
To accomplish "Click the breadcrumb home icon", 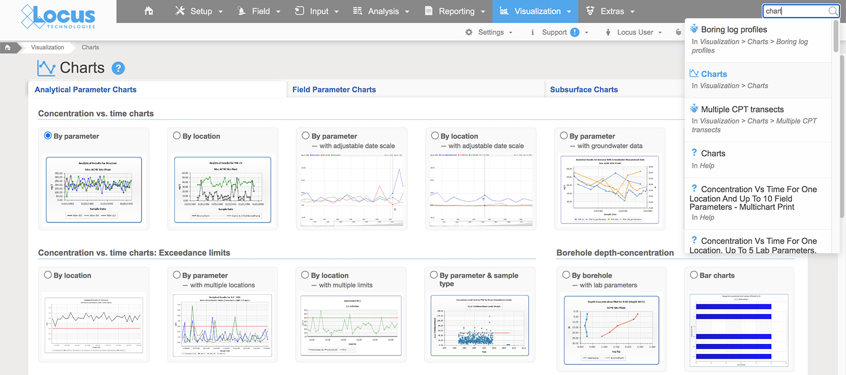I will pos(7,48).
